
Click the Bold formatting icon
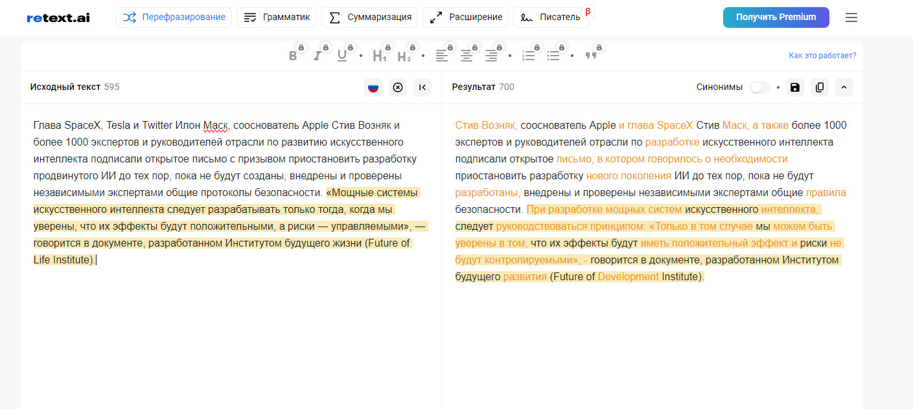pyautogui.click(x=294, y=56)
